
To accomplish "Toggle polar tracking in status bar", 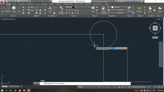I will click(x=99, y=87).
